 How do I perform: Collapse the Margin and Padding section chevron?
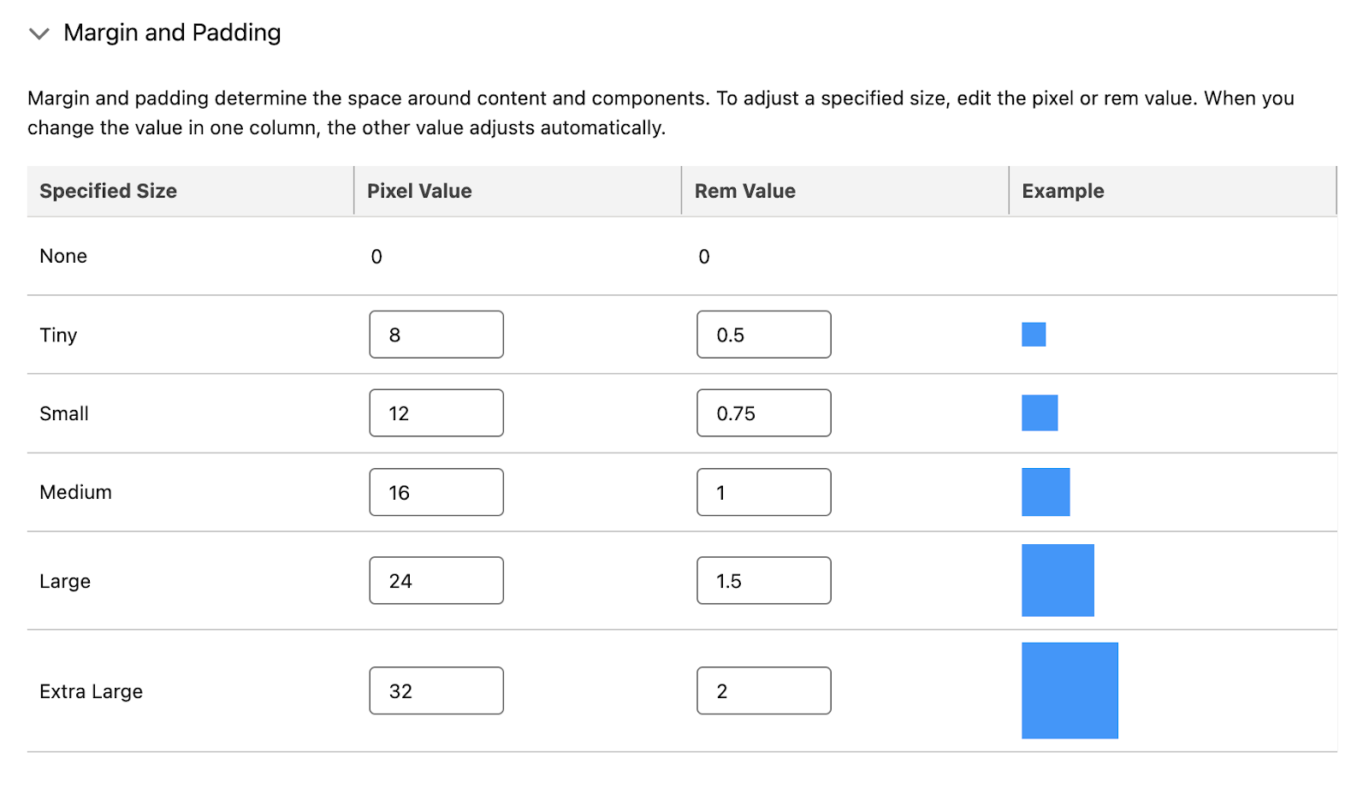pos(39,33)
